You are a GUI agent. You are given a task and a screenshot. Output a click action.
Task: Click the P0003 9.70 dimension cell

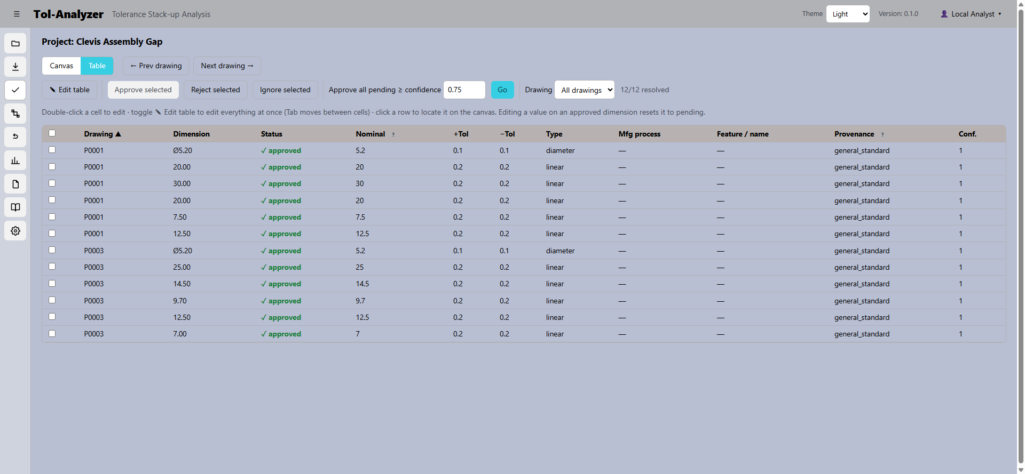[180, 301]
